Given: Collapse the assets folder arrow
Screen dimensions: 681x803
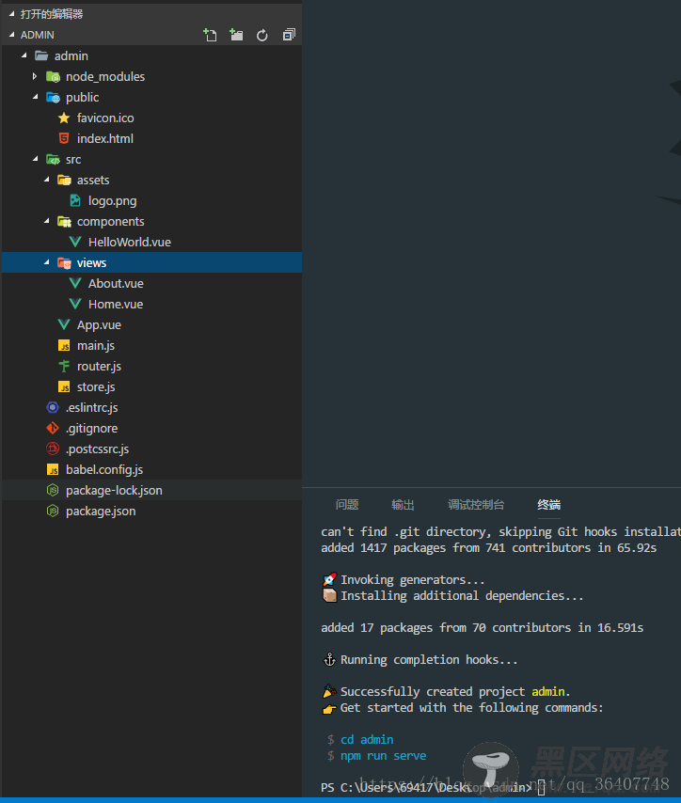Looking at the screenshot, I should coord(47,181).
